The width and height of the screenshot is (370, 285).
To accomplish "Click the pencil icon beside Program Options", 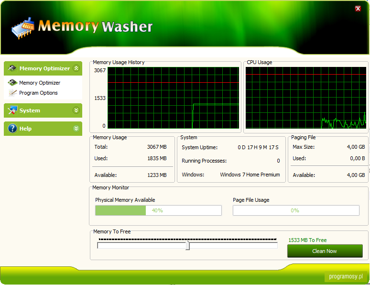I will click(12, 93).
